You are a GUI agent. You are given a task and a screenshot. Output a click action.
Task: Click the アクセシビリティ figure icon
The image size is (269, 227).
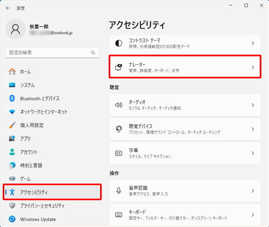pyautogui.click(x=12, y=192)
